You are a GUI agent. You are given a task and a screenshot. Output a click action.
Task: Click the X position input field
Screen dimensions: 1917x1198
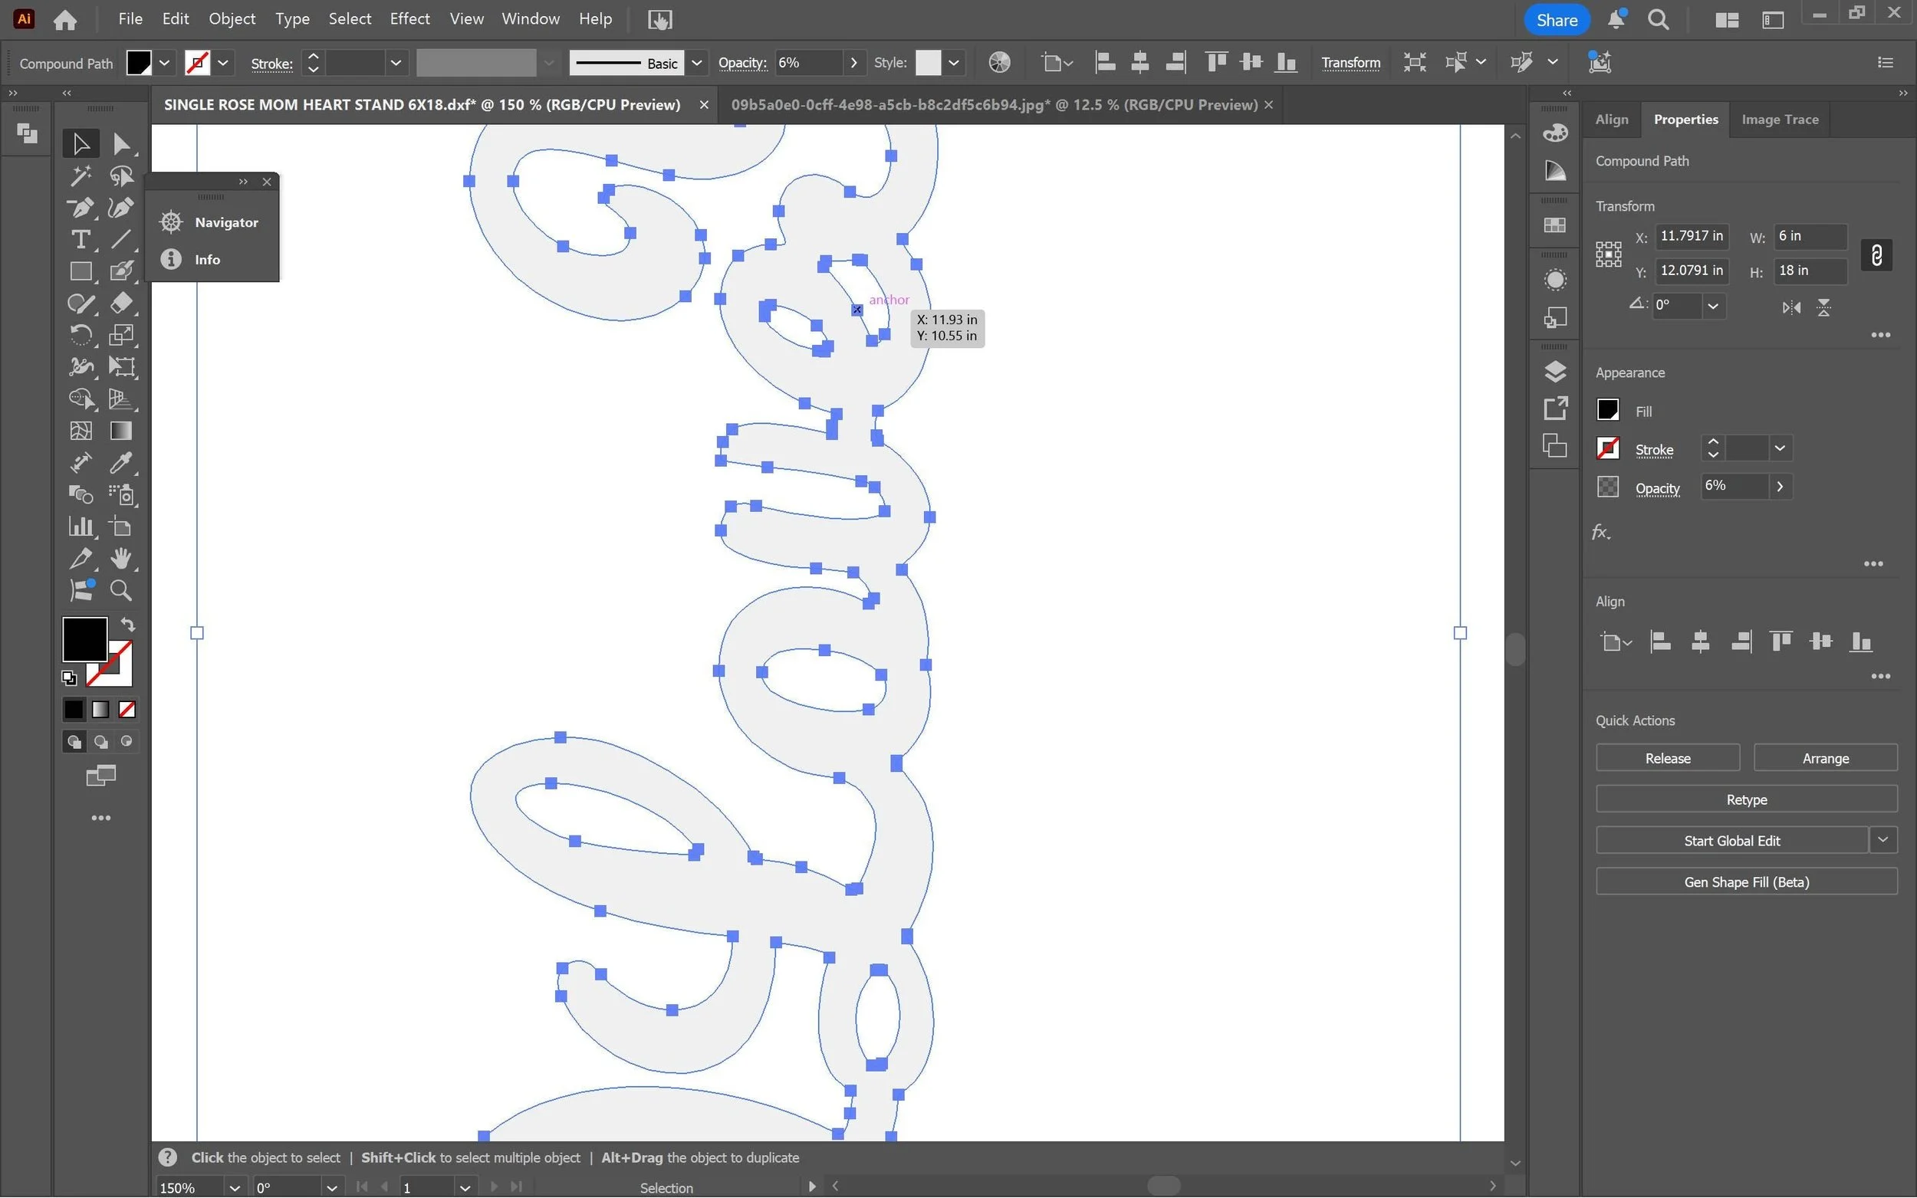click(x=1690, y=236)
